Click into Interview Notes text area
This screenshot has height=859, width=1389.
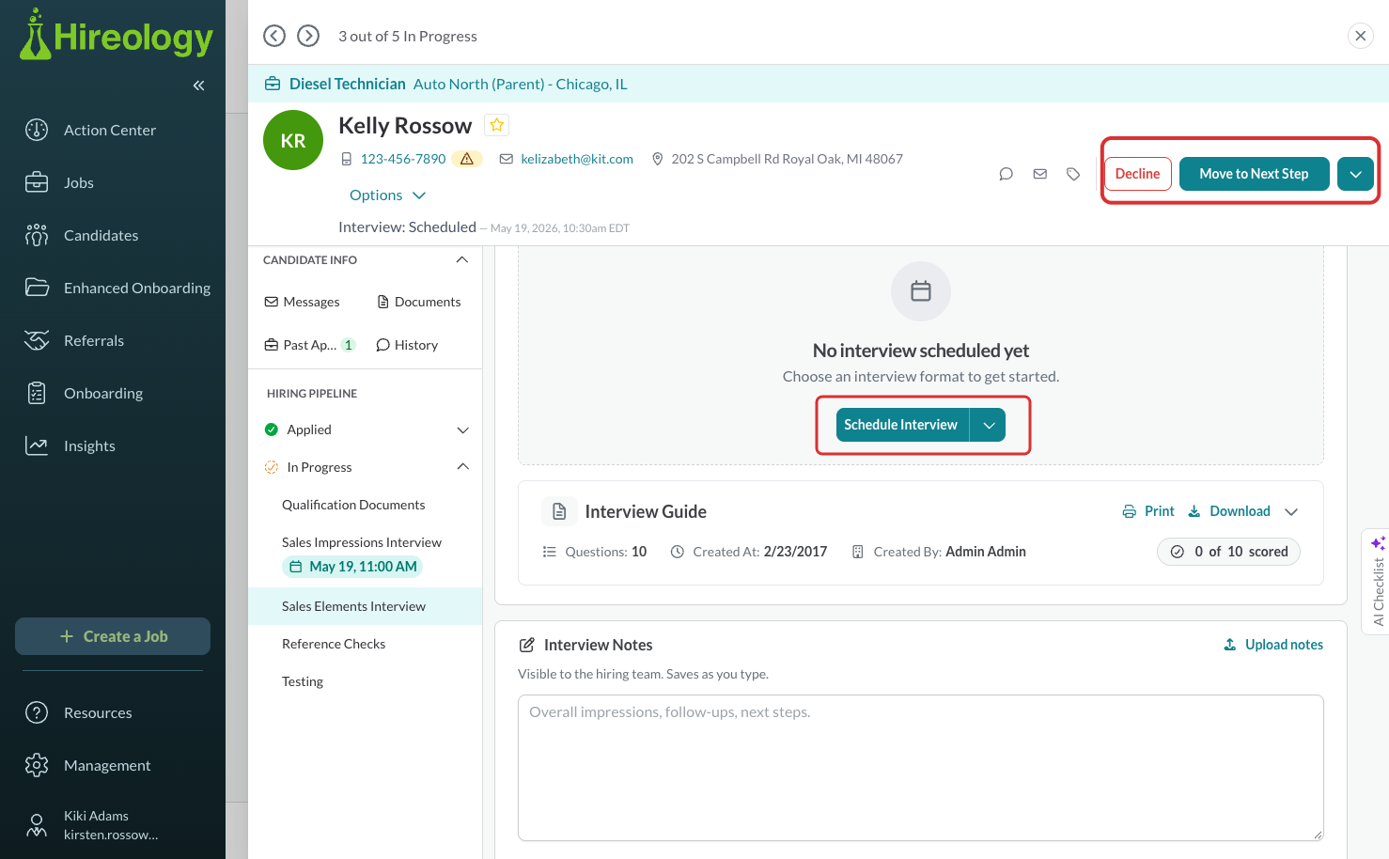click(x=921, y=768)
